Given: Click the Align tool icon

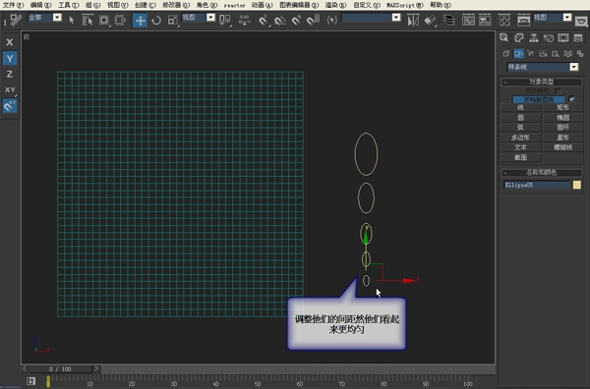Looking at the screenshot, I should (x=430, y=20).
